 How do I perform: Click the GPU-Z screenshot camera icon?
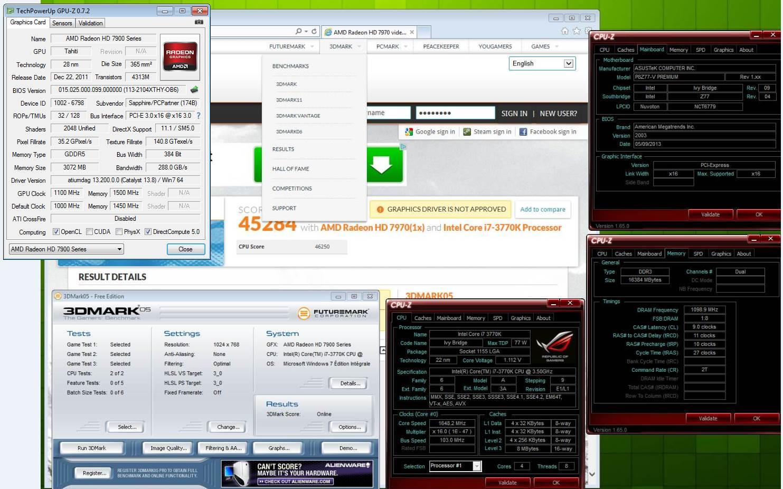[199, 22]
